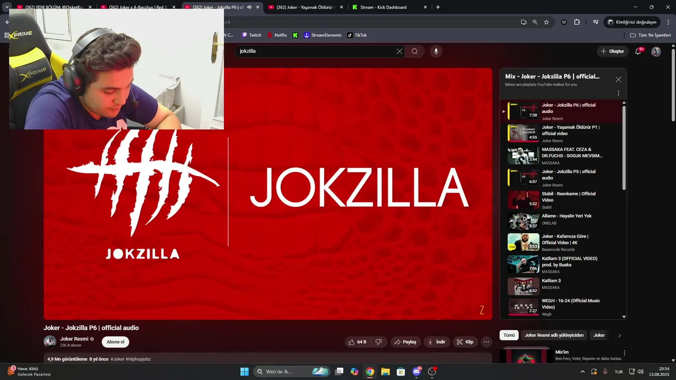The height and width of the screenshot is (380, 676).
Task: Open StreamElements bookmark
Action: [x=323, y=35]
